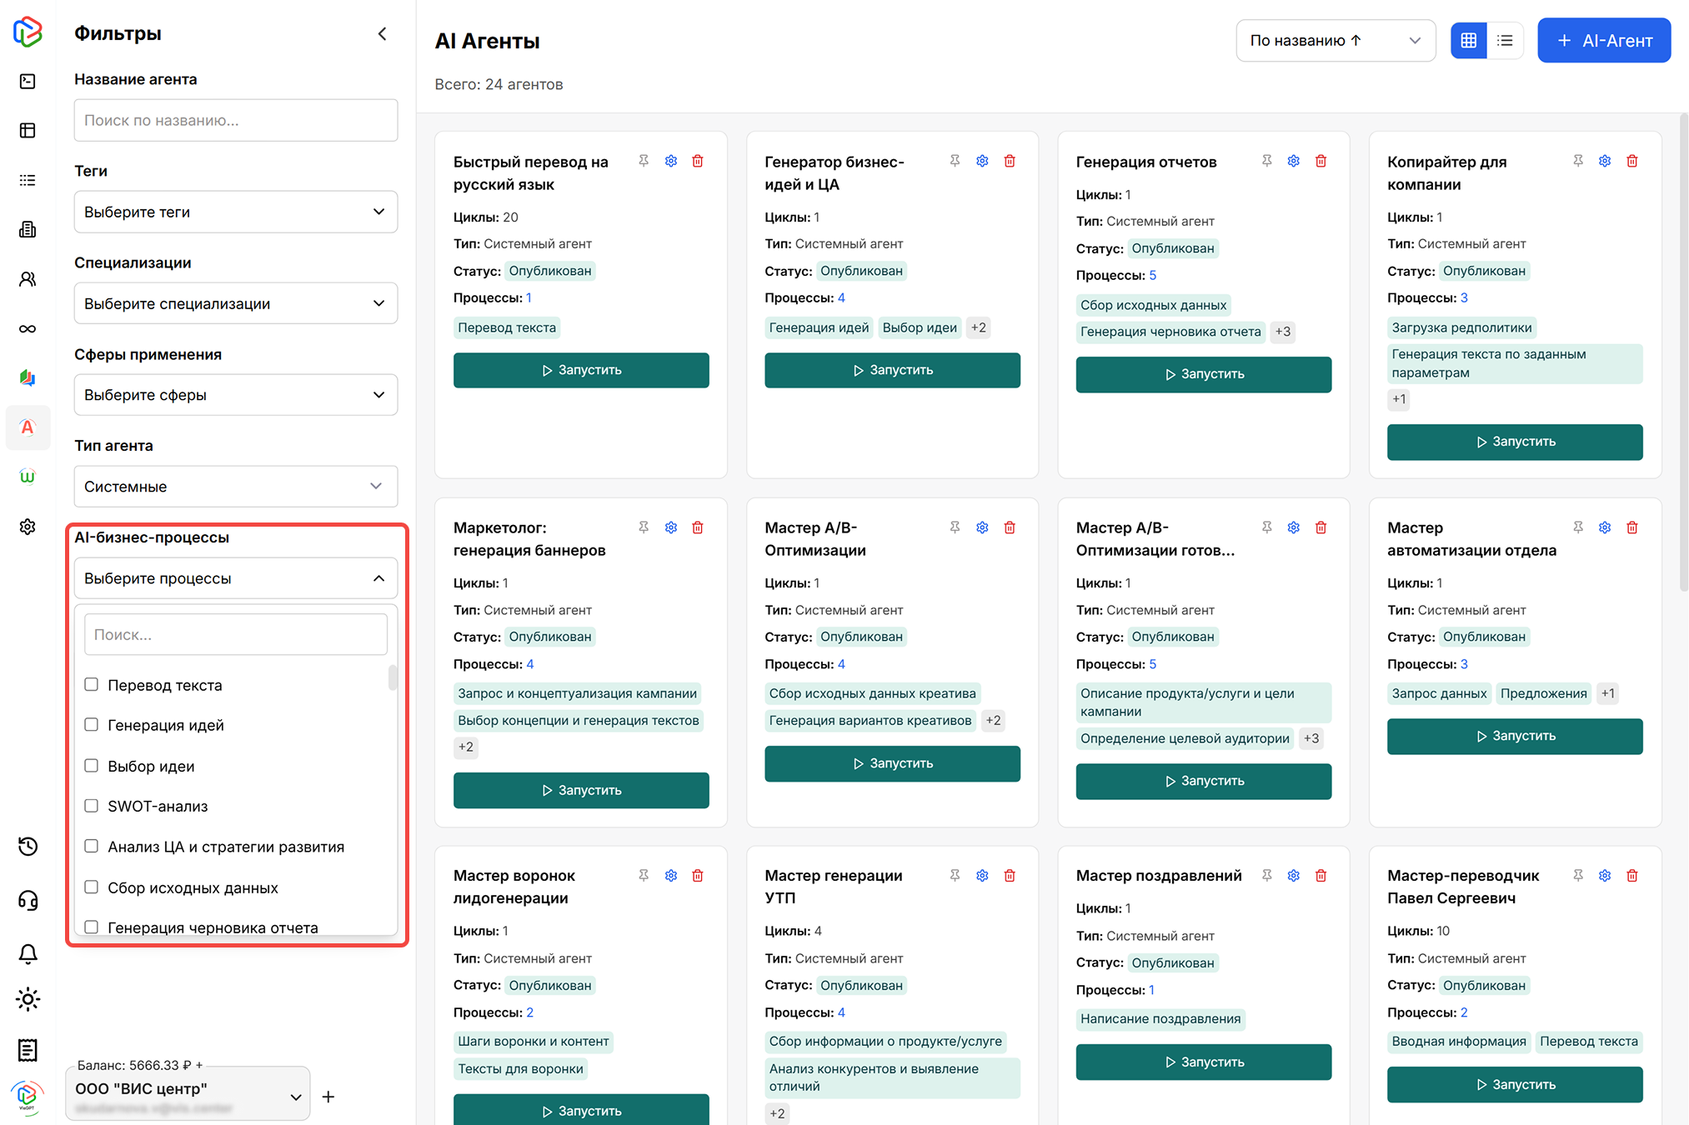Click the + AI-Агент button
The width and height of the screenshot is (1689, 1125).
(1603, 40)
